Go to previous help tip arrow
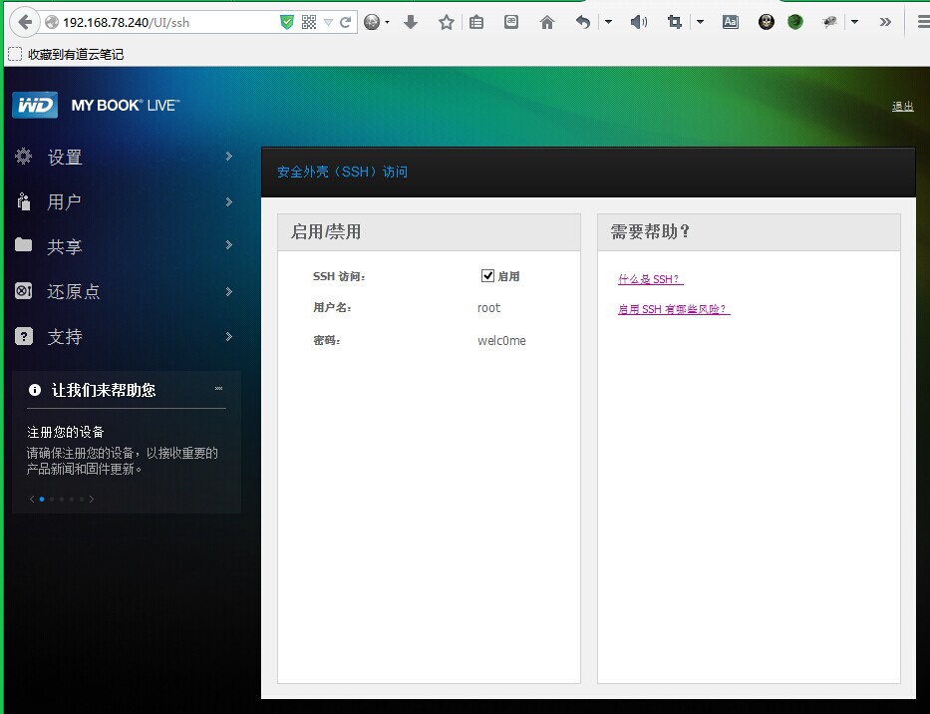This screenshot has height=714, width=930. click(32, 500)
